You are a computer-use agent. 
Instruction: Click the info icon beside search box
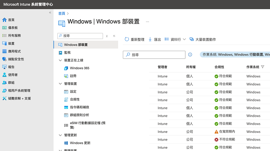coord(190,54)
